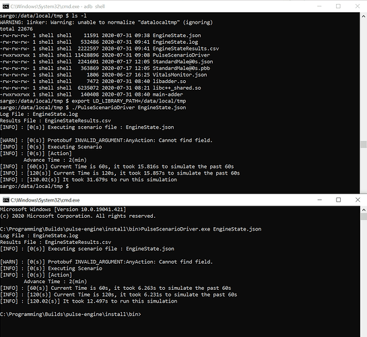The height and width of the screenshot is (337, 367).
Task: Click the adb shell window title text
Action: tap(58, 7)
